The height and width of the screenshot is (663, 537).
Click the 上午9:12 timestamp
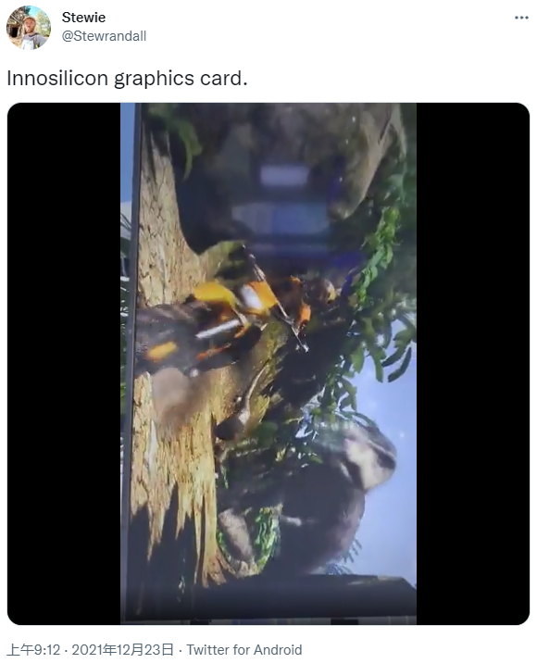(x=34, y=649)
